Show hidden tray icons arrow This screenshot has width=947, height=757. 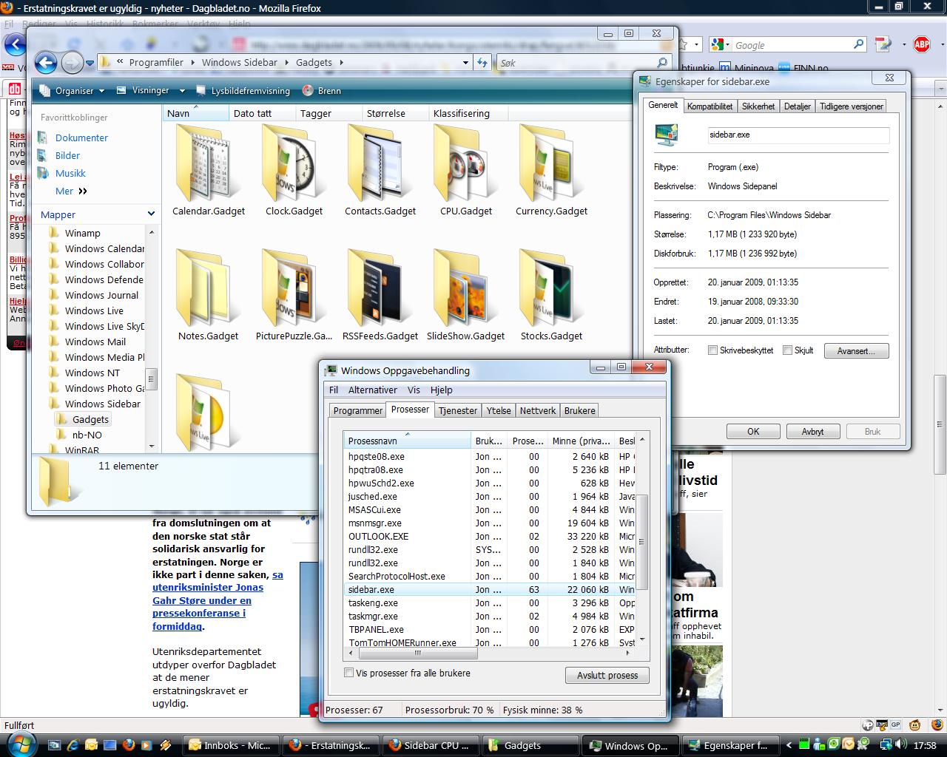click(789, 745)
